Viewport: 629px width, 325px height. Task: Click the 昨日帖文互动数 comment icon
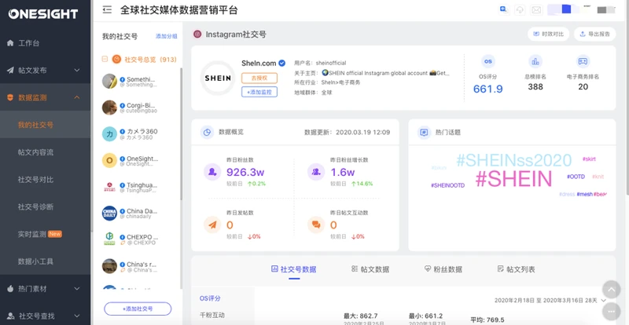(x=316, y=225)
